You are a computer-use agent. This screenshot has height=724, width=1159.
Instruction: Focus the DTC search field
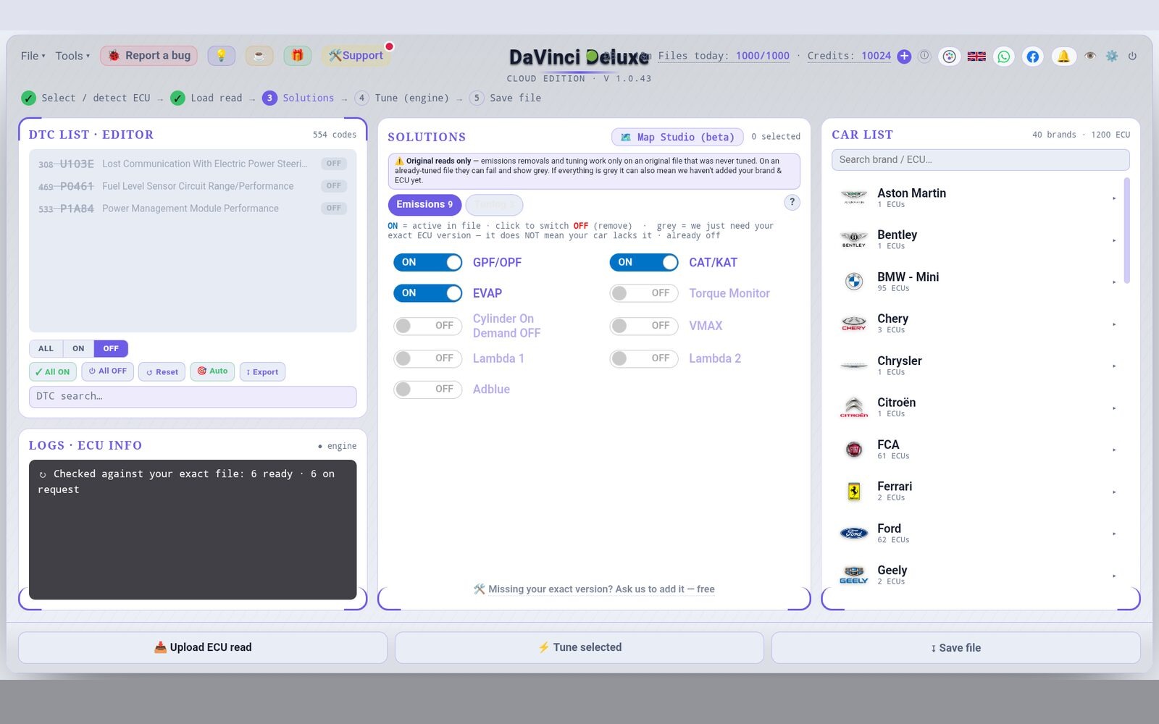tap(193, 397)
